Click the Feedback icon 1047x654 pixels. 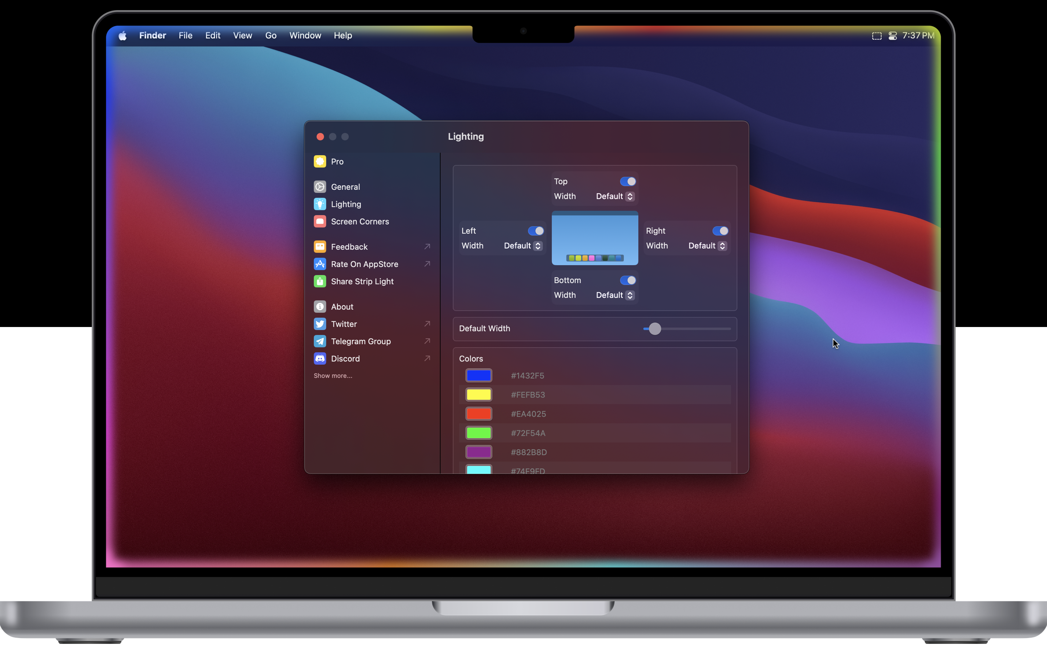click(320, 247)
